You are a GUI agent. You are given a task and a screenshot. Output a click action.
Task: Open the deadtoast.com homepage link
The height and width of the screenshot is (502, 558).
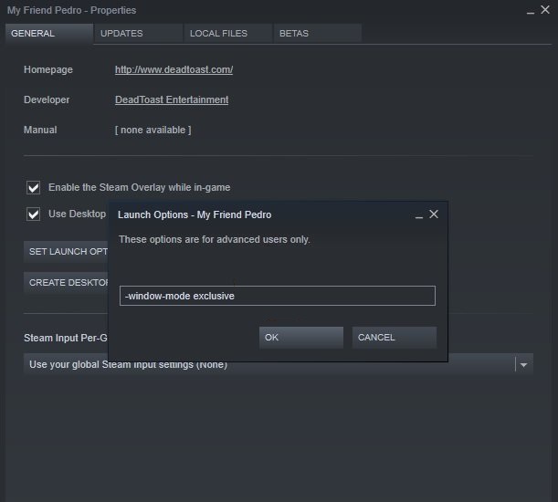pos(174,69)
